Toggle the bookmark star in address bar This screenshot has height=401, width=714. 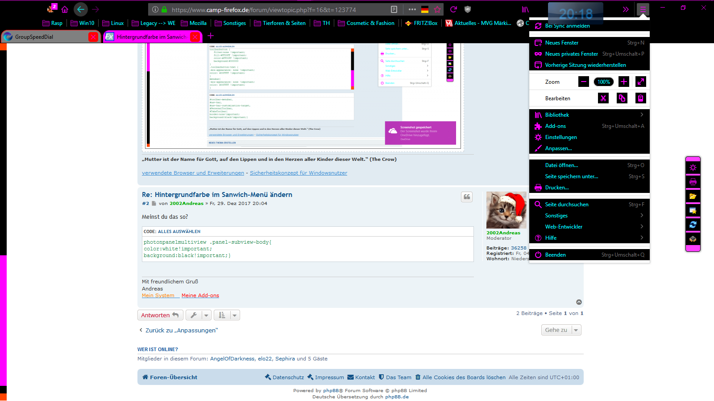(437, 9)
